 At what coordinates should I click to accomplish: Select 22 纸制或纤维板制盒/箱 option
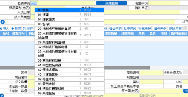[69, 29]
